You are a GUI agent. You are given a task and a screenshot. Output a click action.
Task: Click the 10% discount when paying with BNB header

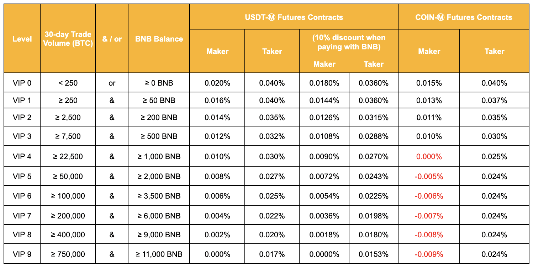pos(348,42)
